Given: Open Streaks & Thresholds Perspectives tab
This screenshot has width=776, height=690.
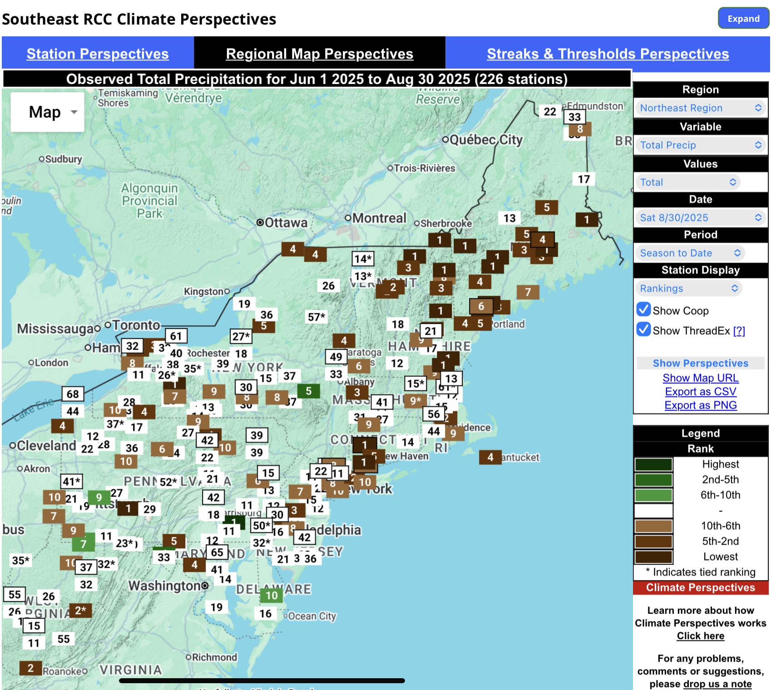Looking at the screenshot, I should pos(608,54).
